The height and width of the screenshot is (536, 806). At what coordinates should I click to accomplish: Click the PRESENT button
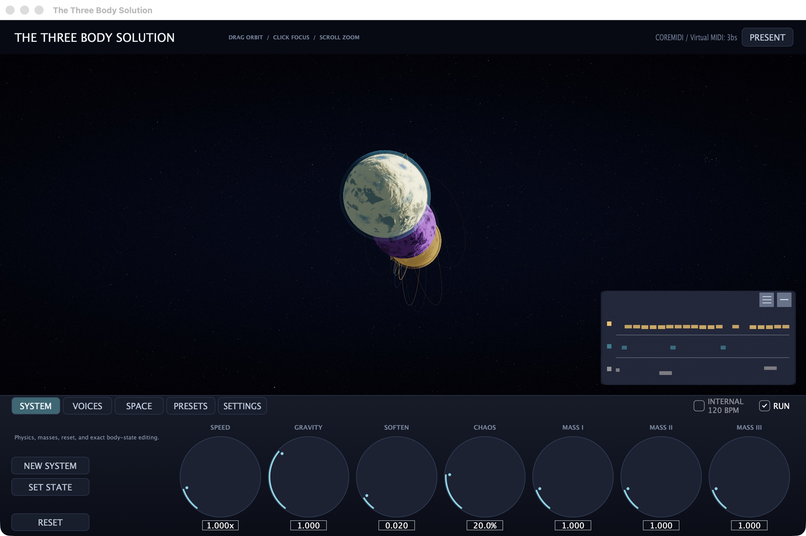click(x=767, y=37)
